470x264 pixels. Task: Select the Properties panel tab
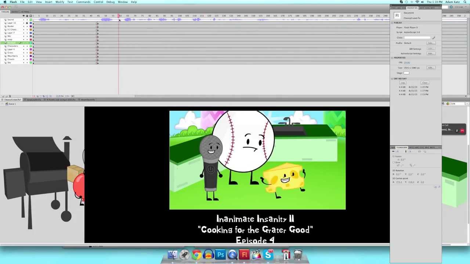(412, 8)
